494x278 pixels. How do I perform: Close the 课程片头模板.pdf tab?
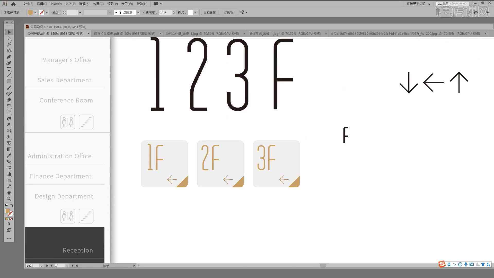pyautogui.click(x=161, y=33)
